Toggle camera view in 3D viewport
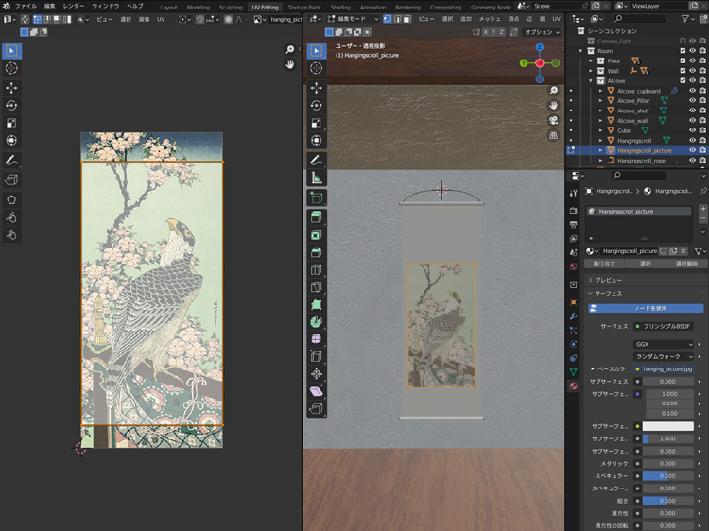 tap(554, 120)
